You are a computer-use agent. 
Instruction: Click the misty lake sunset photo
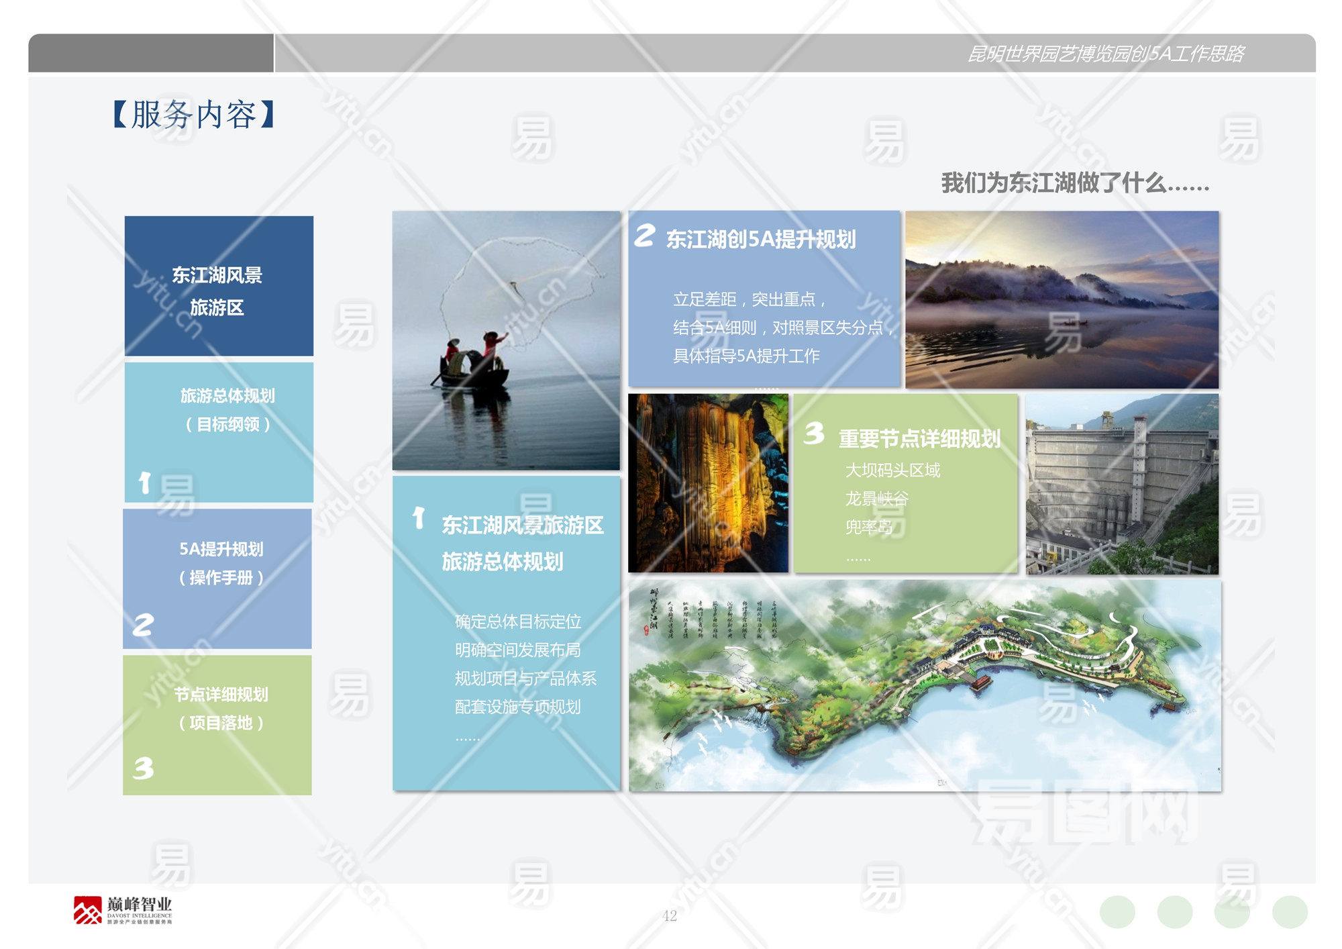pos(1062,299)
